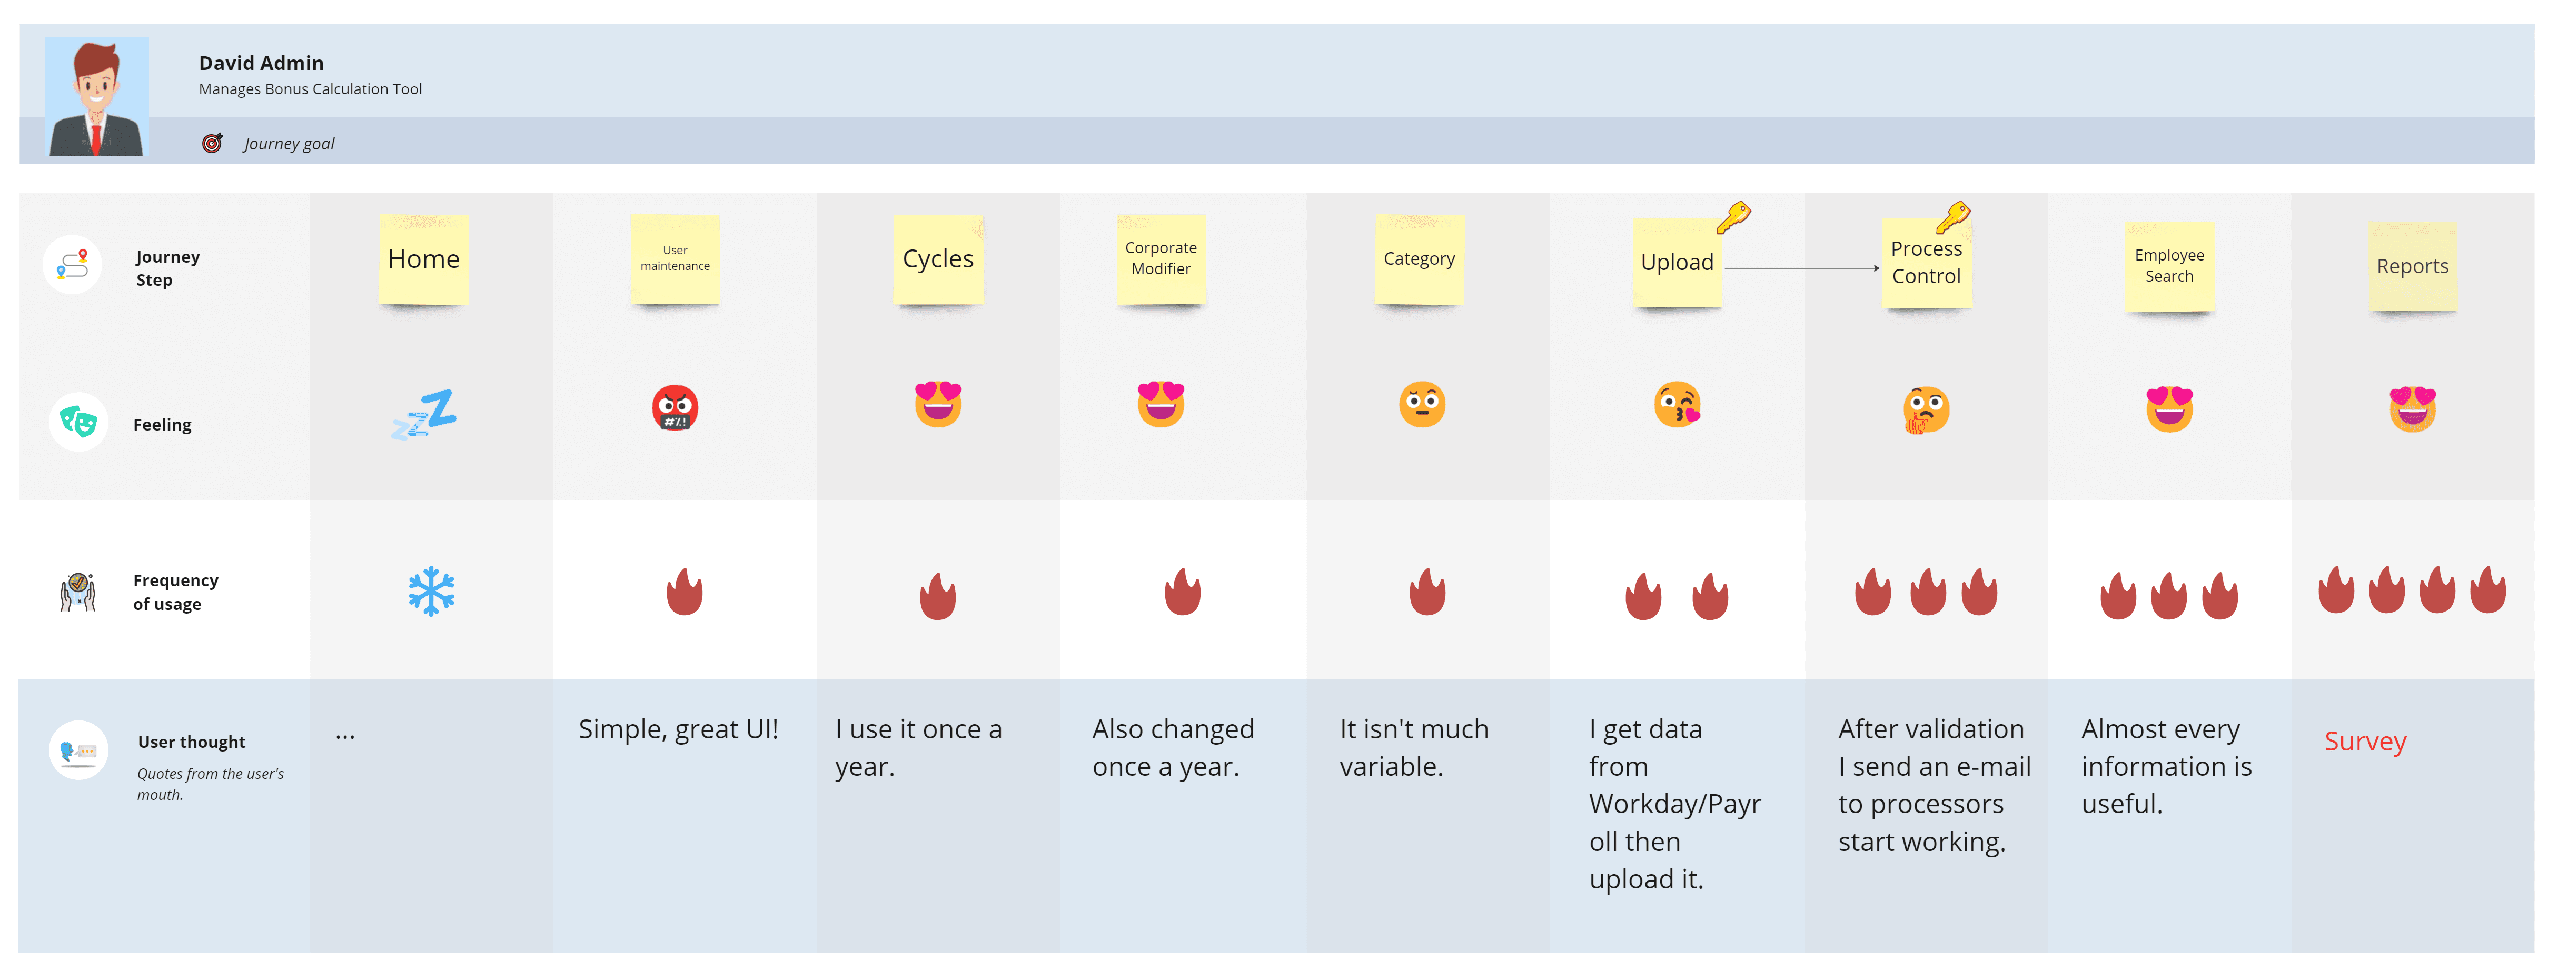Select the thinking face emoji under Process Control
2568x971 pixels.
pos(1926,411)
